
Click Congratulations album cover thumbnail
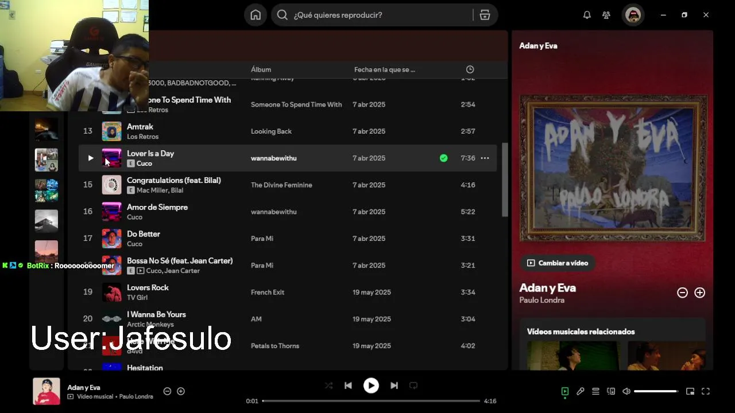(x=112, y=185)
